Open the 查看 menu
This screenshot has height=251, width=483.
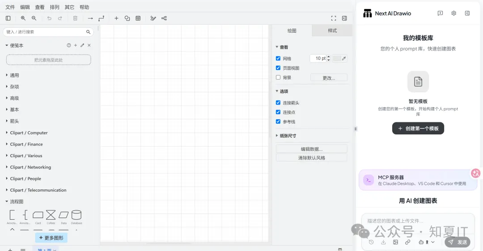point(40,7)
